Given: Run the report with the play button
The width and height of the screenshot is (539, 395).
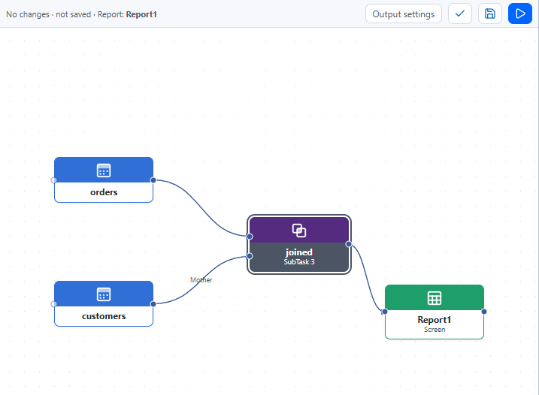Looking at the screenshot, I should (x=520, y=14).
